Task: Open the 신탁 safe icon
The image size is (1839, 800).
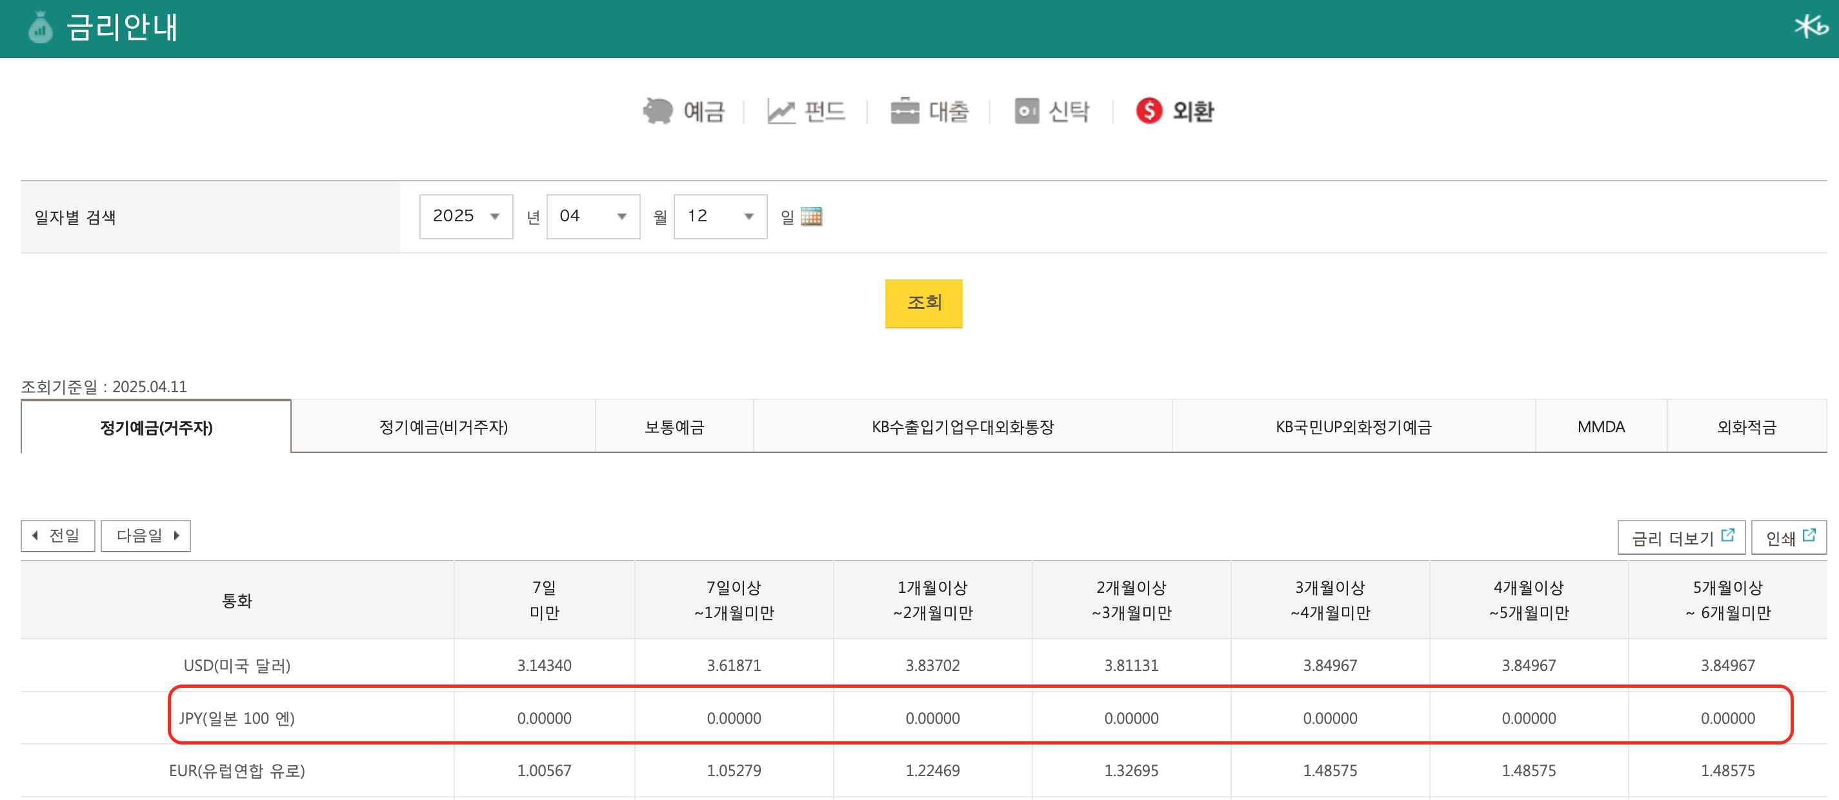Action: tap(1026, 110)
